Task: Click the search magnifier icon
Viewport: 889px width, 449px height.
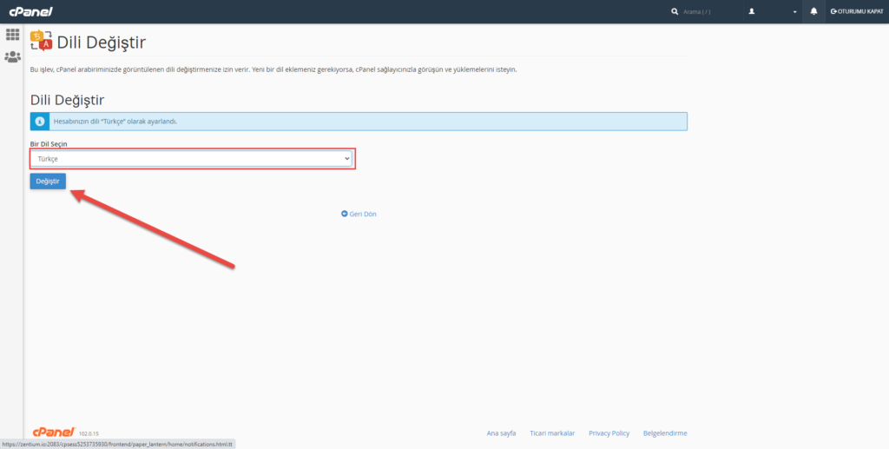Action: pos(675,11)
